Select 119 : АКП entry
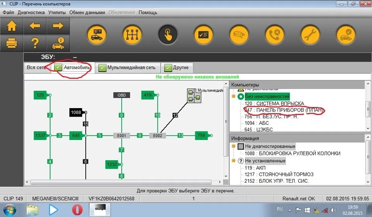The width and height of the screenshot is (372, 217). coord(255,168)
